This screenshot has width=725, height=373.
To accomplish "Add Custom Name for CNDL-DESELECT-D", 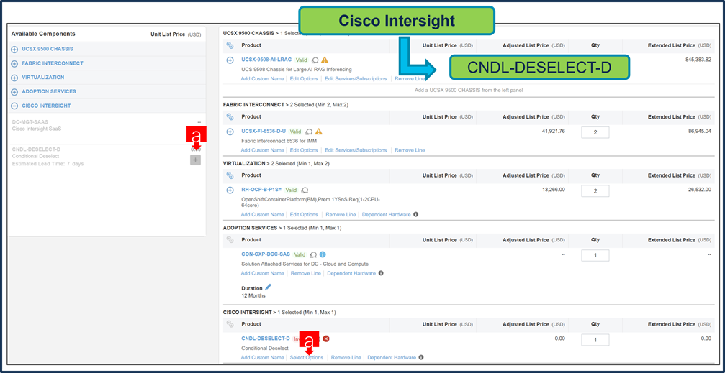I will 262,358.
